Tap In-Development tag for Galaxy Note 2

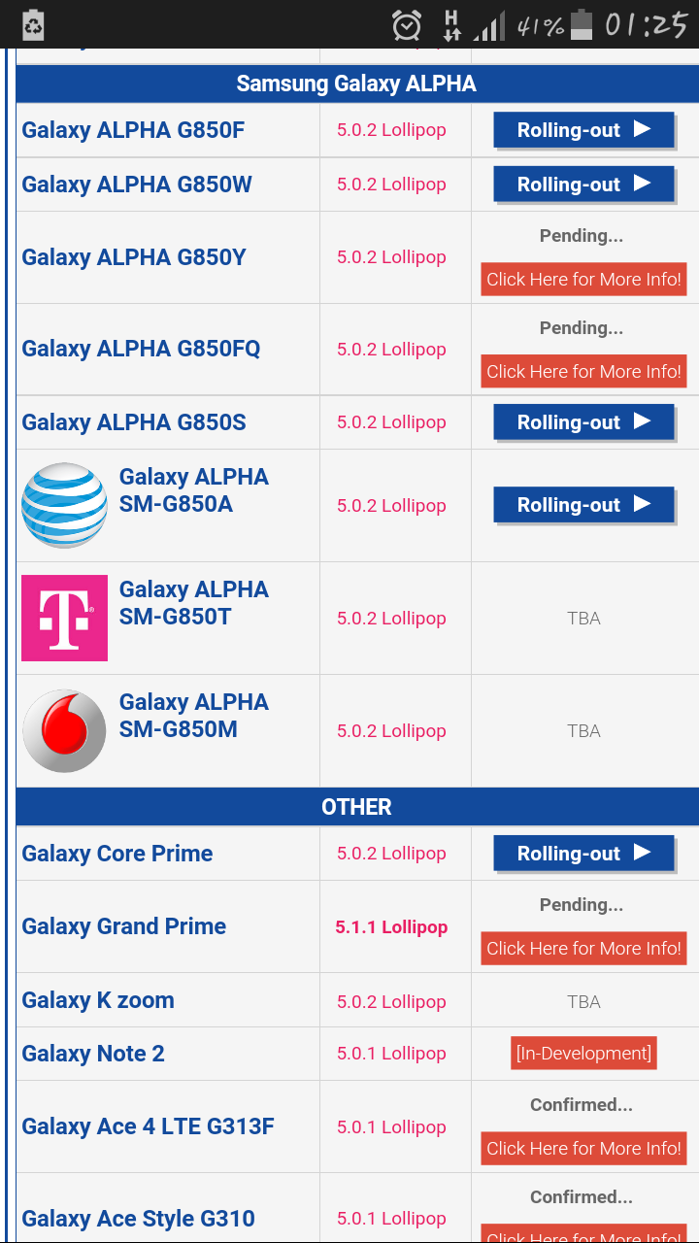point(583,1054)
